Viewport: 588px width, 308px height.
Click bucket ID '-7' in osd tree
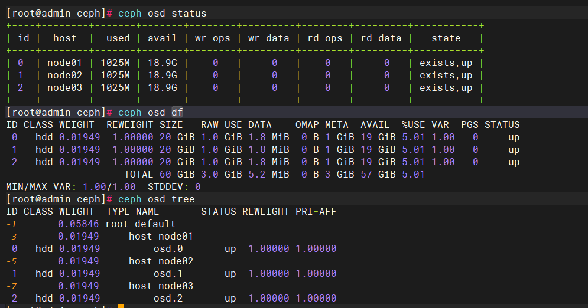click(11, 286)
